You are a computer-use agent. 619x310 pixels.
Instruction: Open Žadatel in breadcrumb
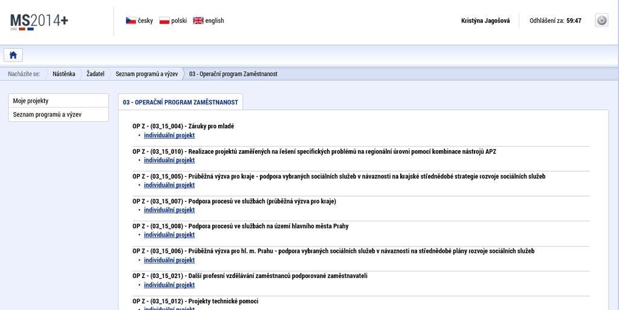tap(96, 74)
